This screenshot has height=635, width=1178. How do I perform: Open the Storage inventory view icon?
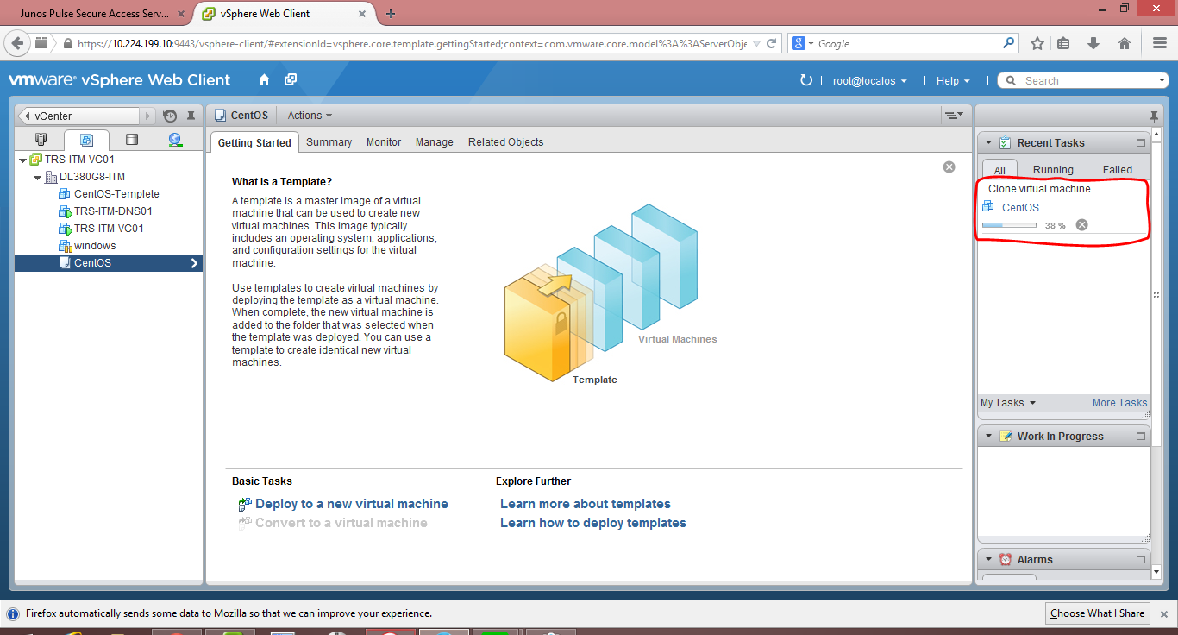[131, 139]
